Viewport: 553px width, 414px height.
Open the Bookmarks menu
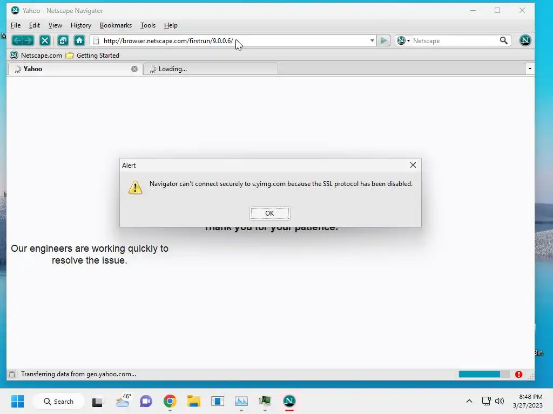pos(116,25)
